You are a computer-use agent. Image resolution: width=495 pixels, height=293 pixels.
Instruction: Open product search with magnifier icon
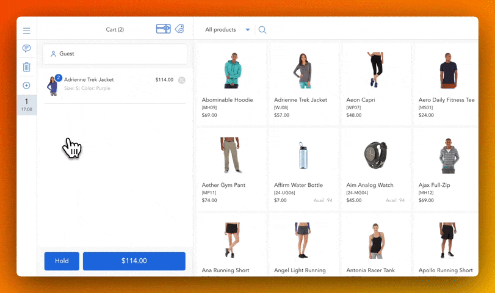pyautogui.click(x=262, y=30)
